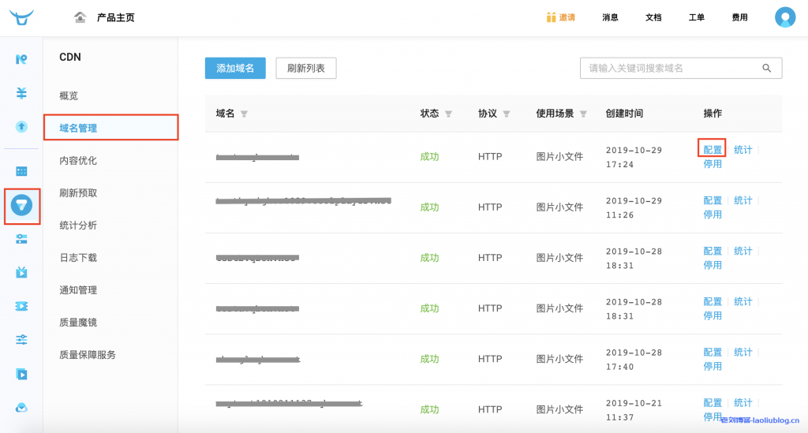
Task: Open 邀请 in top bar
Action: [x=567, y=17]
